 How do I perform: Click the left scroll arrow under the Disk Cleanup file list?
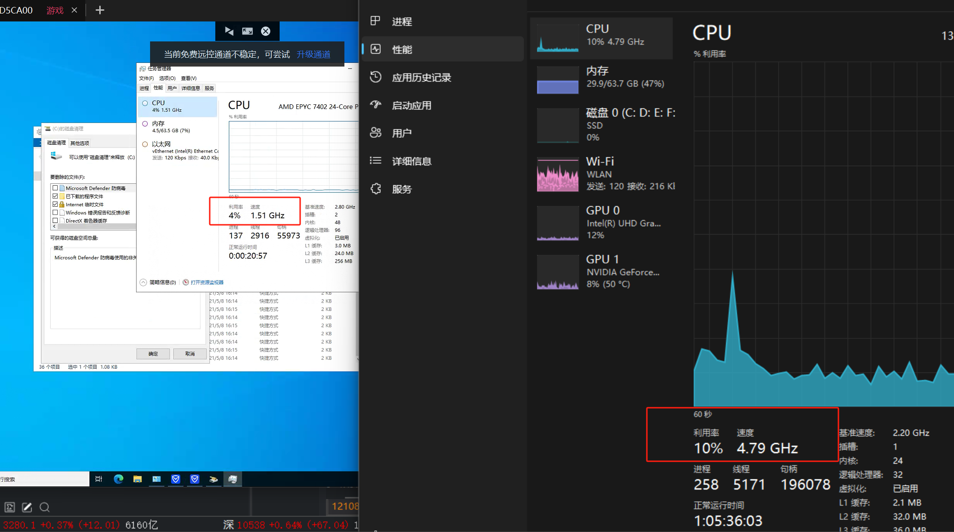tap(55, 227)
